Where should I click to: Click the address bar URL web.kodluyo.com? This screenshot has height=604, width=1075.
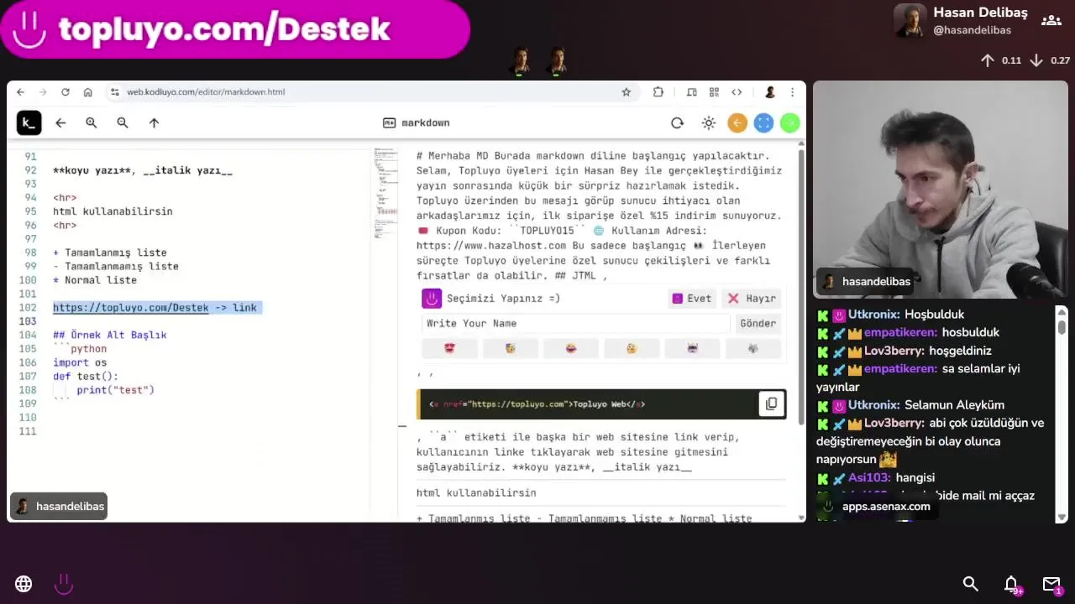[206, 92]
